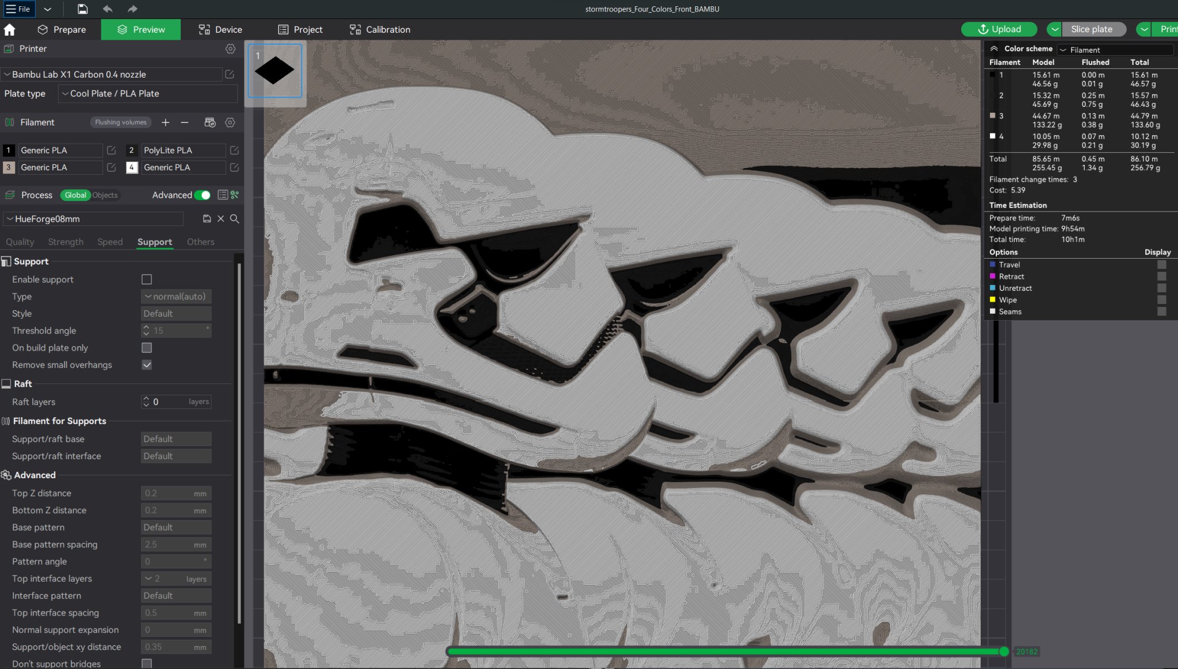Open printer settings via the gear icon
The width and height of the screenshot is (1178, 669).
tap(230, 49)
